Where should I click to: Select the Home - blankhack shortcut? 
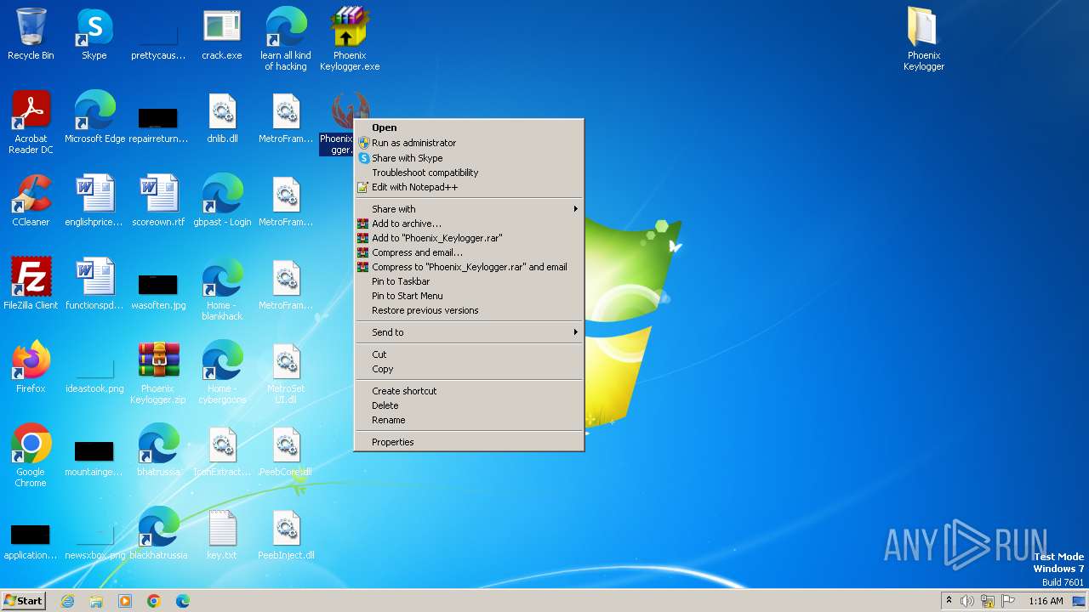(222, 289)
